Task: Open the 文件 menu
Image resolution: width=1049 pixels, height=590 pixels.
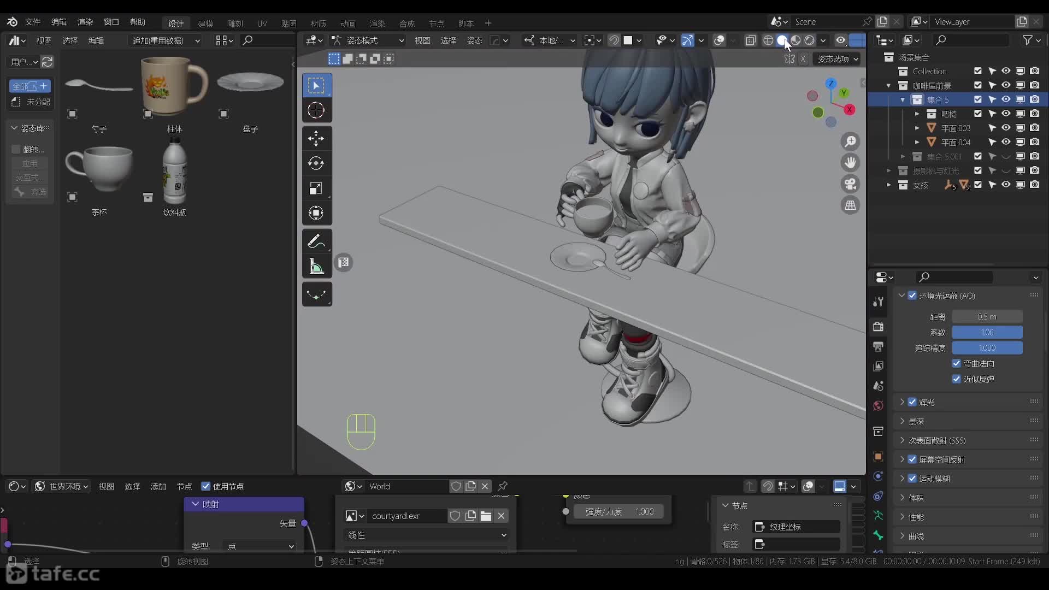Action: (x=33, y=22)
